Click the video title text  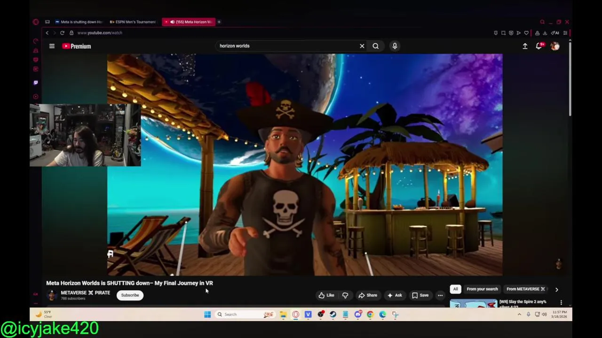click(x=129, y=283)
